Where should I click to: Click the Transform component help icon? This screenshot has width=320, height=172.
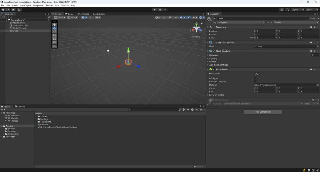pyautogui.click(x=311, y=27)
